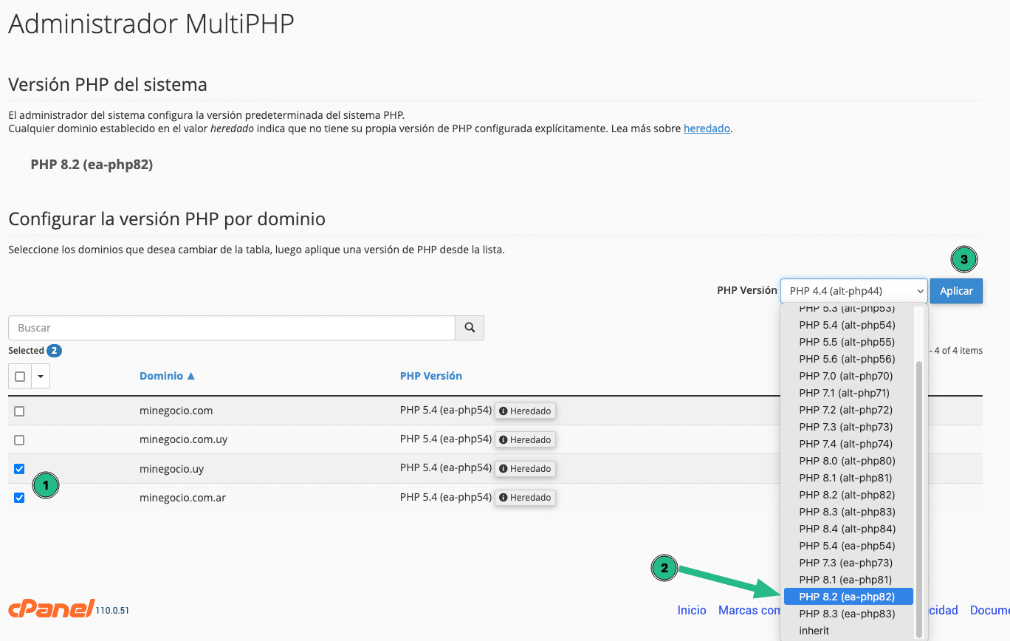Click the dropdown list scrollbar
Viewport: 1010px width, 641px height.
pos(919,499)
